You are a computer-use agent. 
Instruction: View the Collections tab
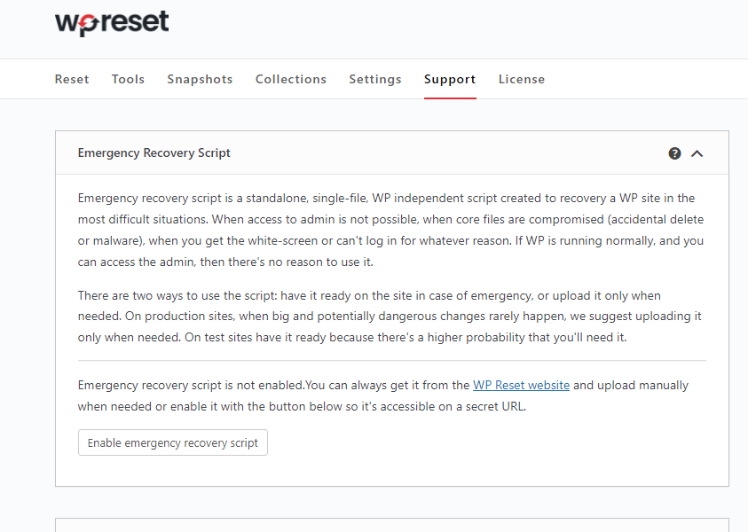point(290,79)
